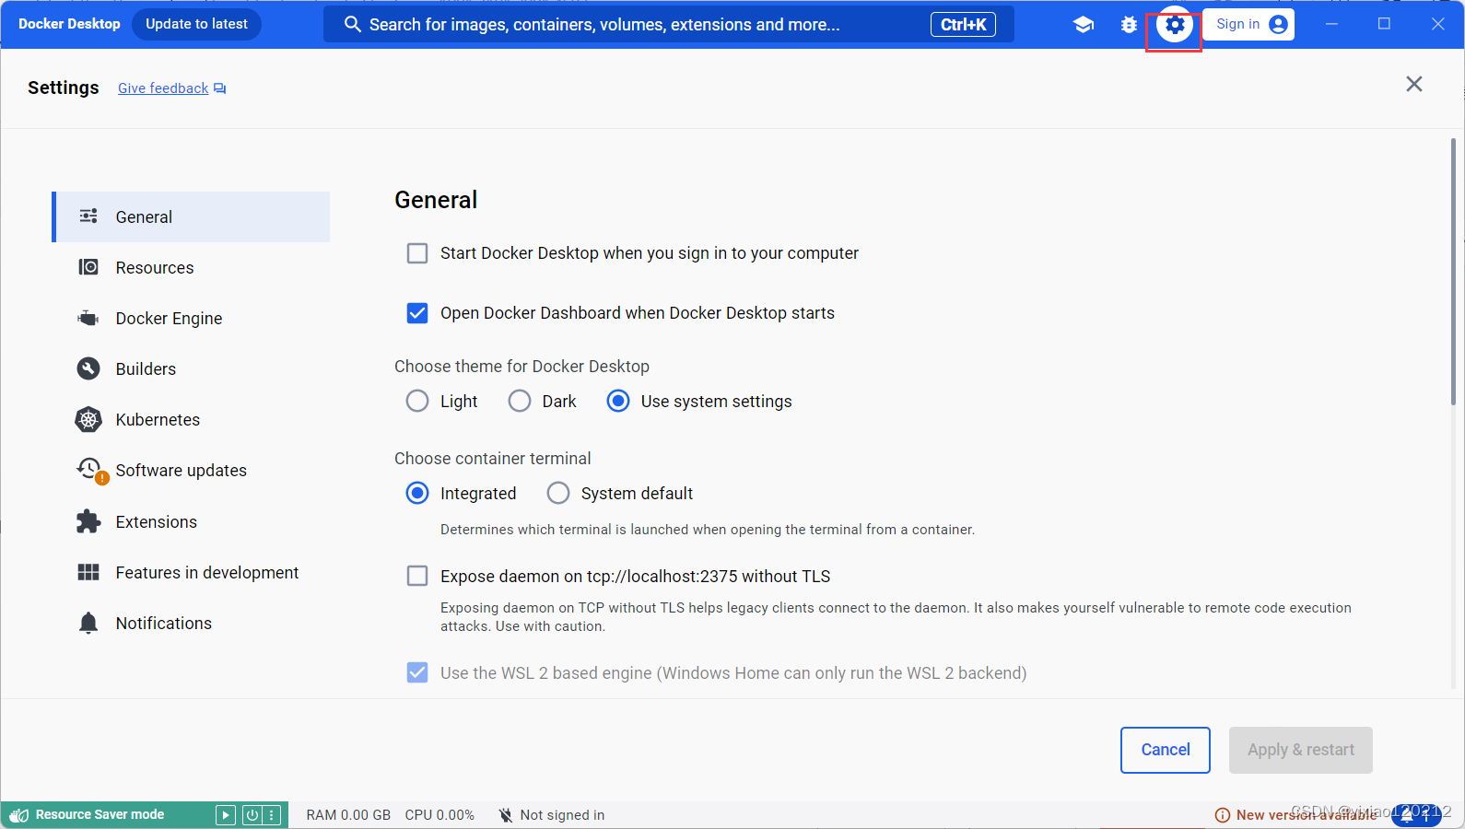Open the Kubernetes settings tab
1465x829 pixels.
pyautogui.click(x=191, y=419)
